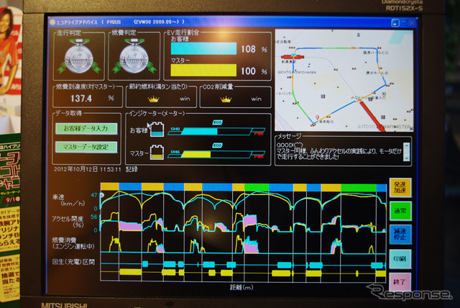Screen dimensions: 460x308
Task: Click the ECO marker above お客様 meter
Action: pos(217,122)
